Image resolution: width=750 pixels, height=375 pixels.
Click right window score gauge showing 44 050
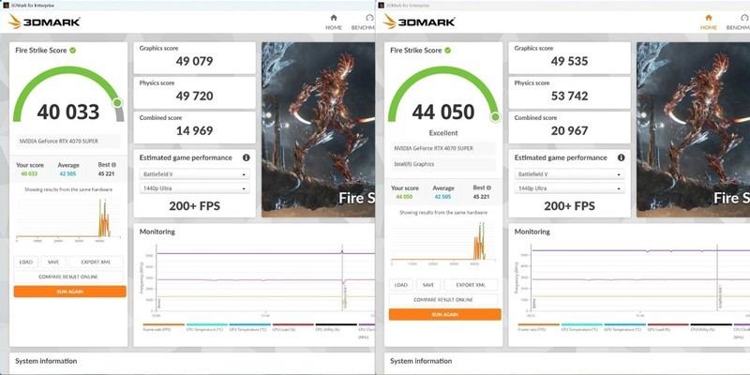443,95
